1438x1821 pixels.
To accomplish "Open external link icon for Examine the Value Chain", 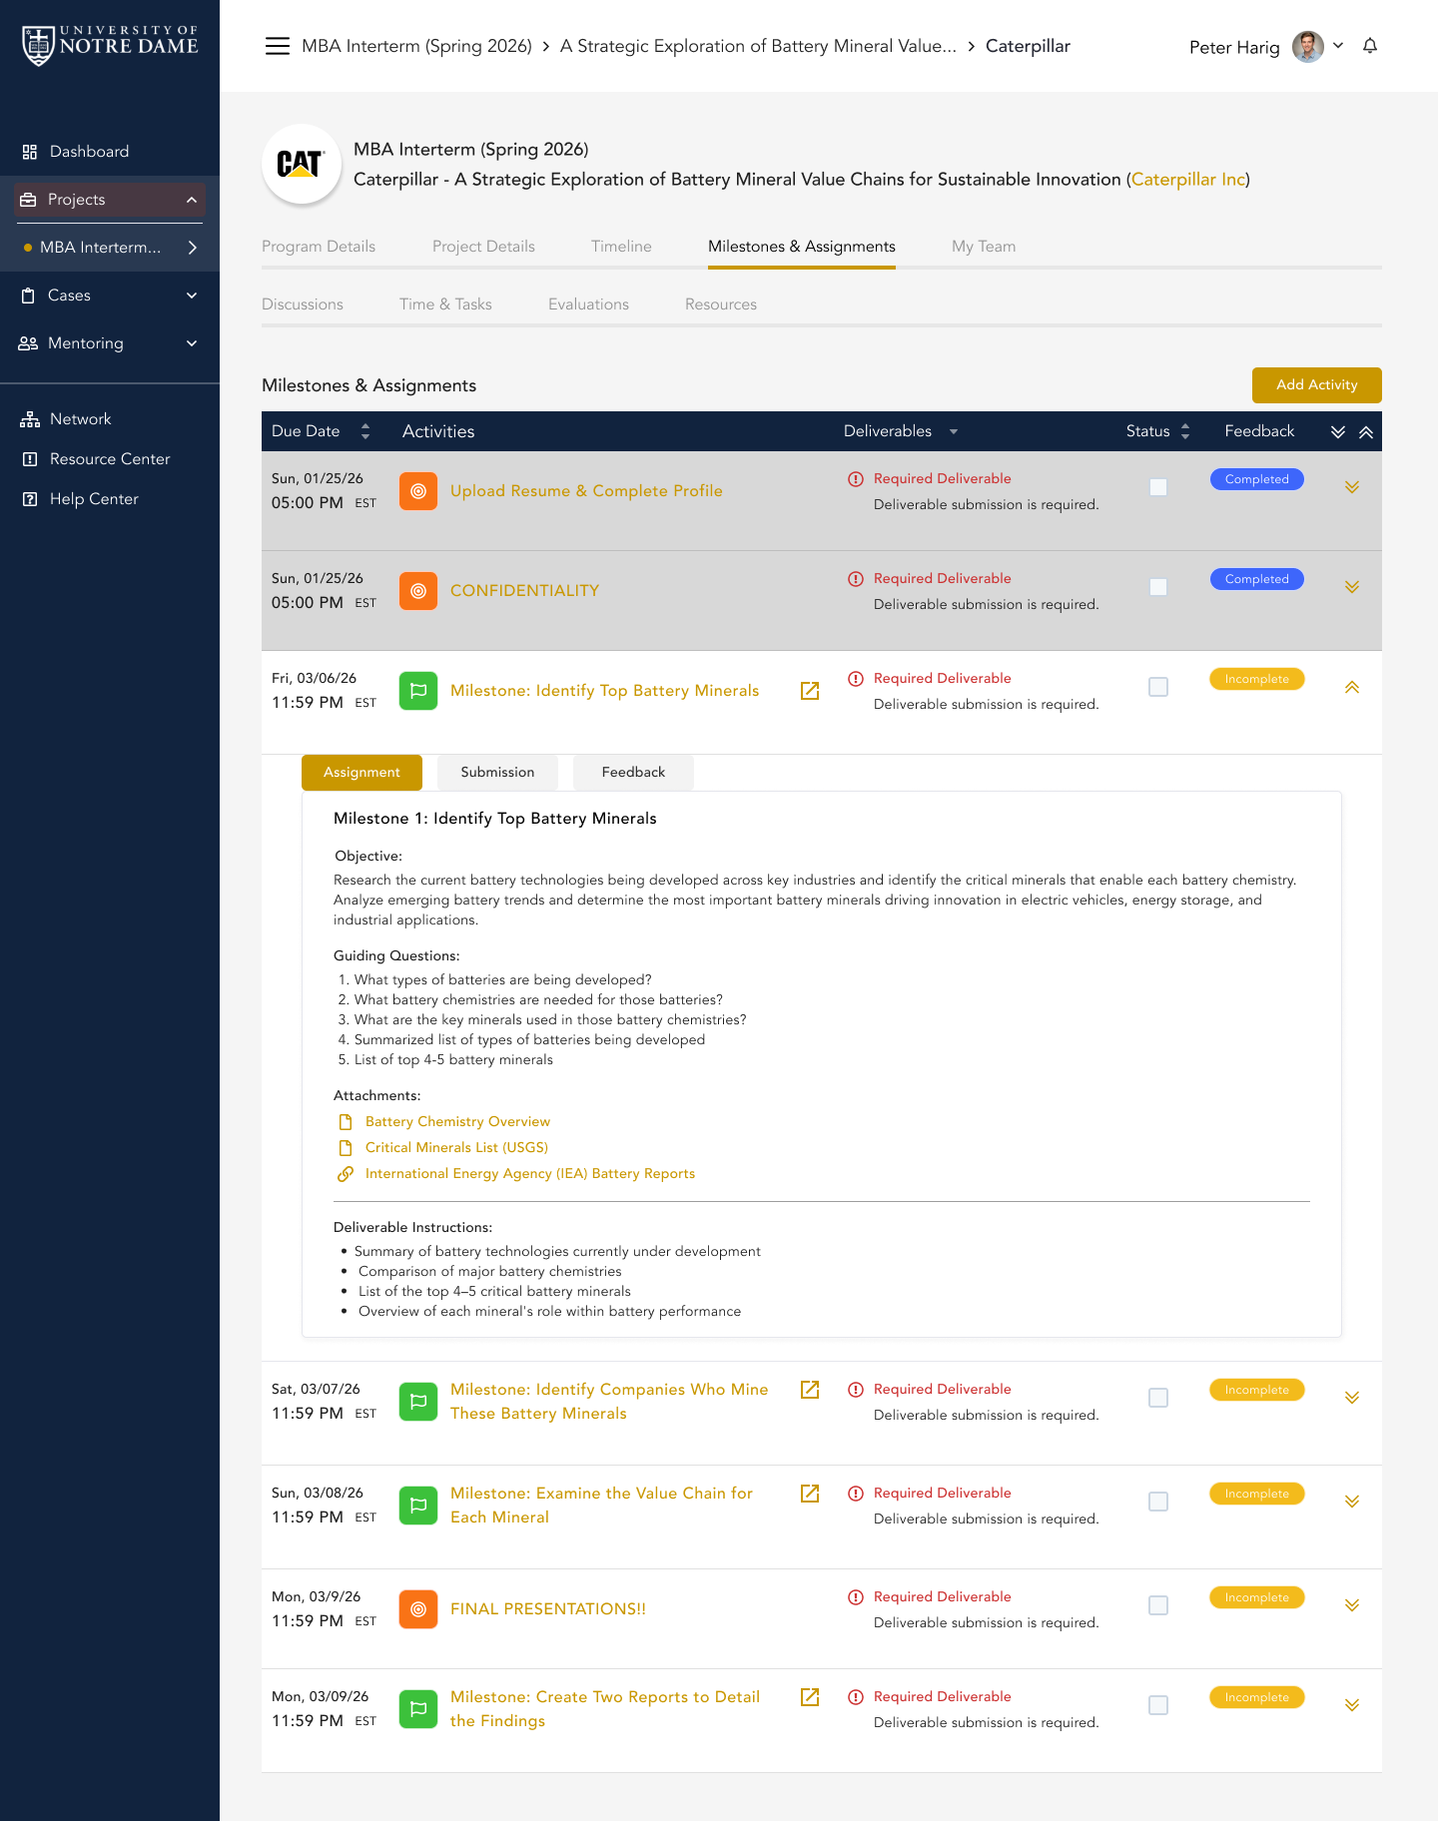I will pyautogui.click(x=810, y=1494).
